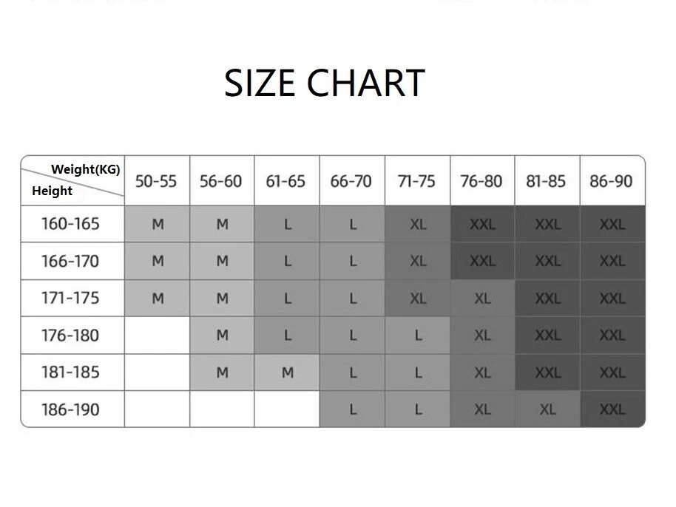676x507 pixels.
Task: Click L cell for 176-180 and 71-75
Action: click(x=417, y=336)
